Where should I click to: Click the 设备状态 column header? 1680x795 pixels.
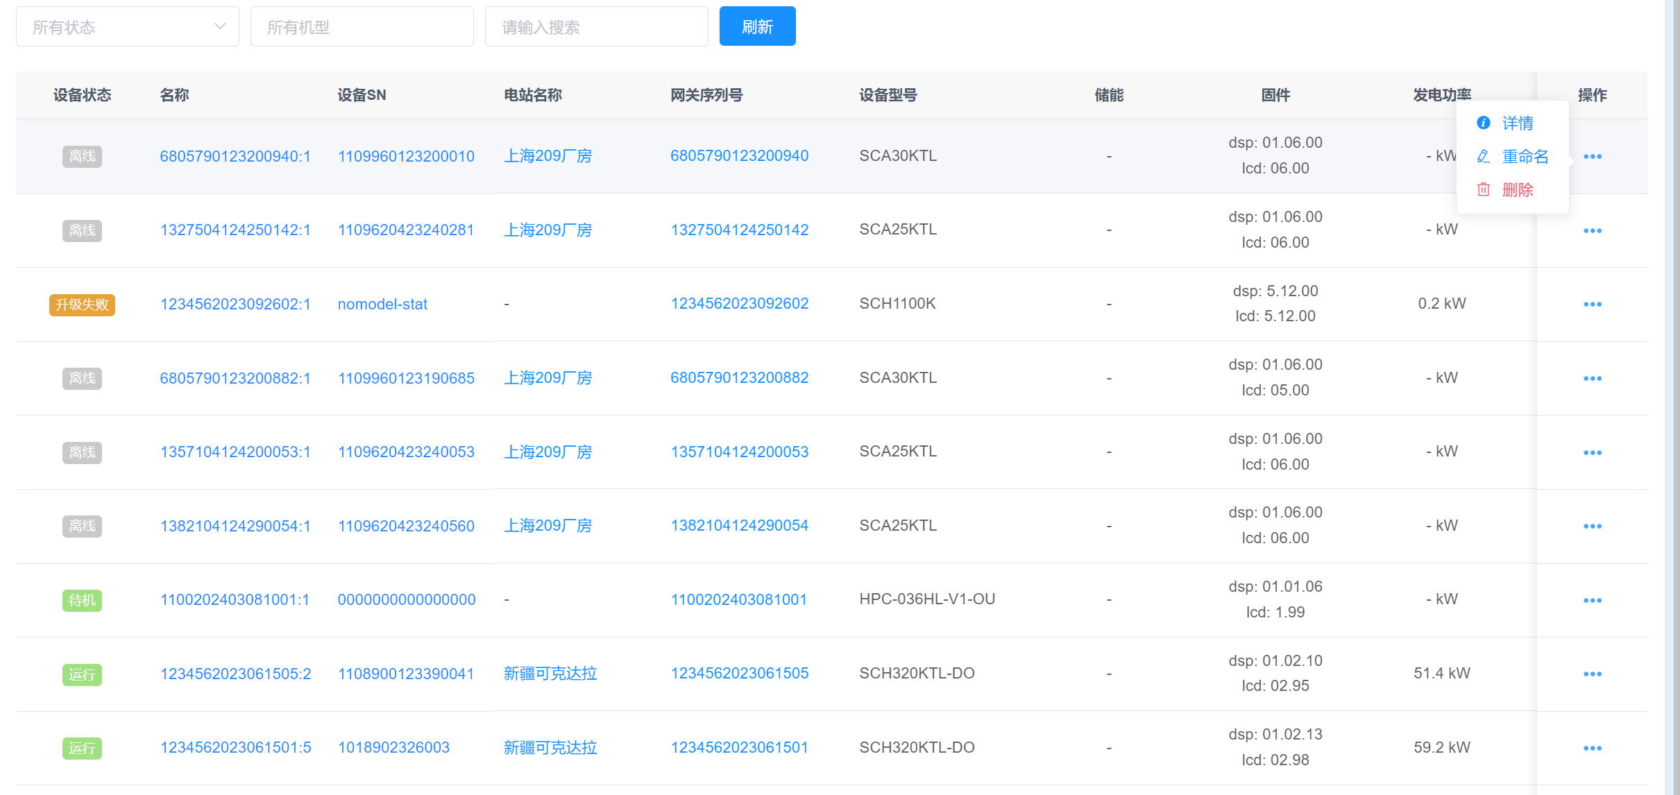(82, 95)
